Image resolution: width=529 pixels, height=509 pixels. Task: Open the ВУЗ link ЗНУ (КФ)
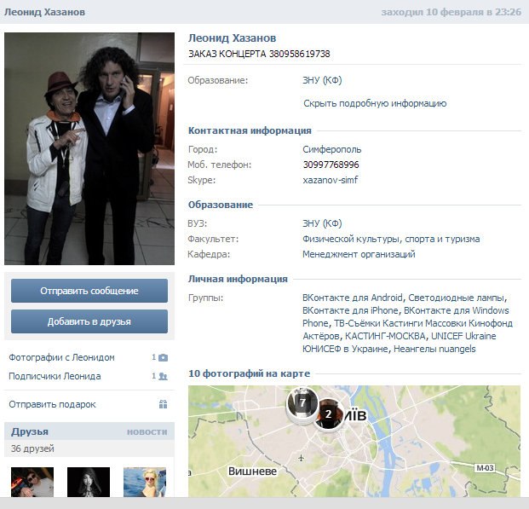click(x=322, y=223)
